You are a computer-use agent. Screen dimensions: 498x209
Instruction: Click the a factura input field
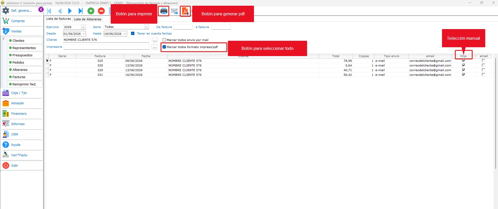coord(221,27)
